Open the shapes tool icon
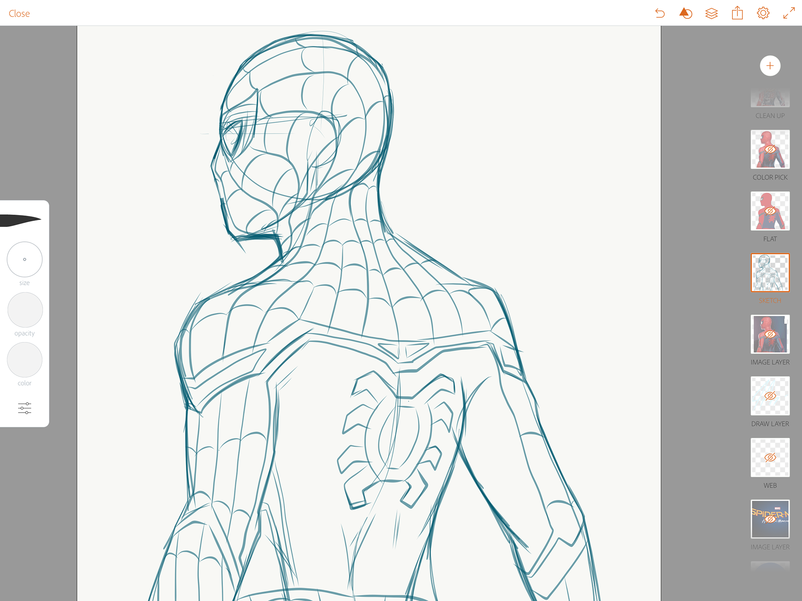The width and height of the screenshot is (802, 601). pyautogui.click(x=685, y=13)
